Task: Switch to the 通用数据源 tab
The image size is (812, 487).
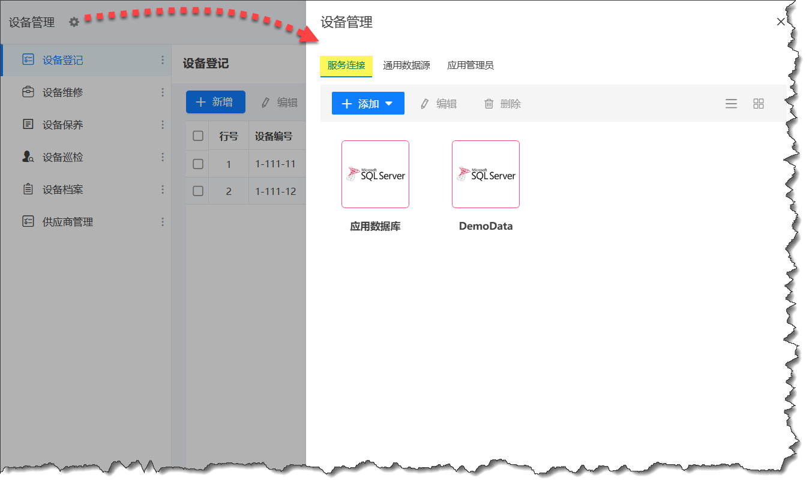Action: 406,65
